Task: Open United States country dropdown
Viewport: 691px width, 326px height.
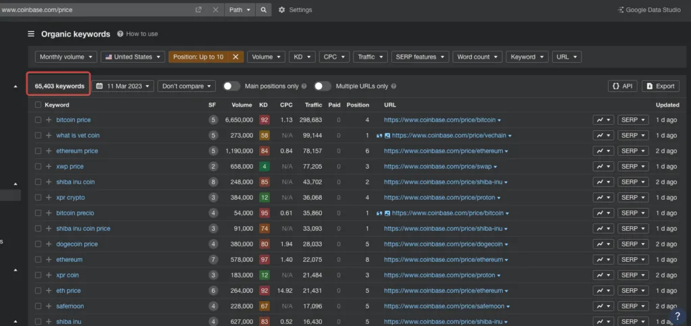Action: [x=133, y=57]
